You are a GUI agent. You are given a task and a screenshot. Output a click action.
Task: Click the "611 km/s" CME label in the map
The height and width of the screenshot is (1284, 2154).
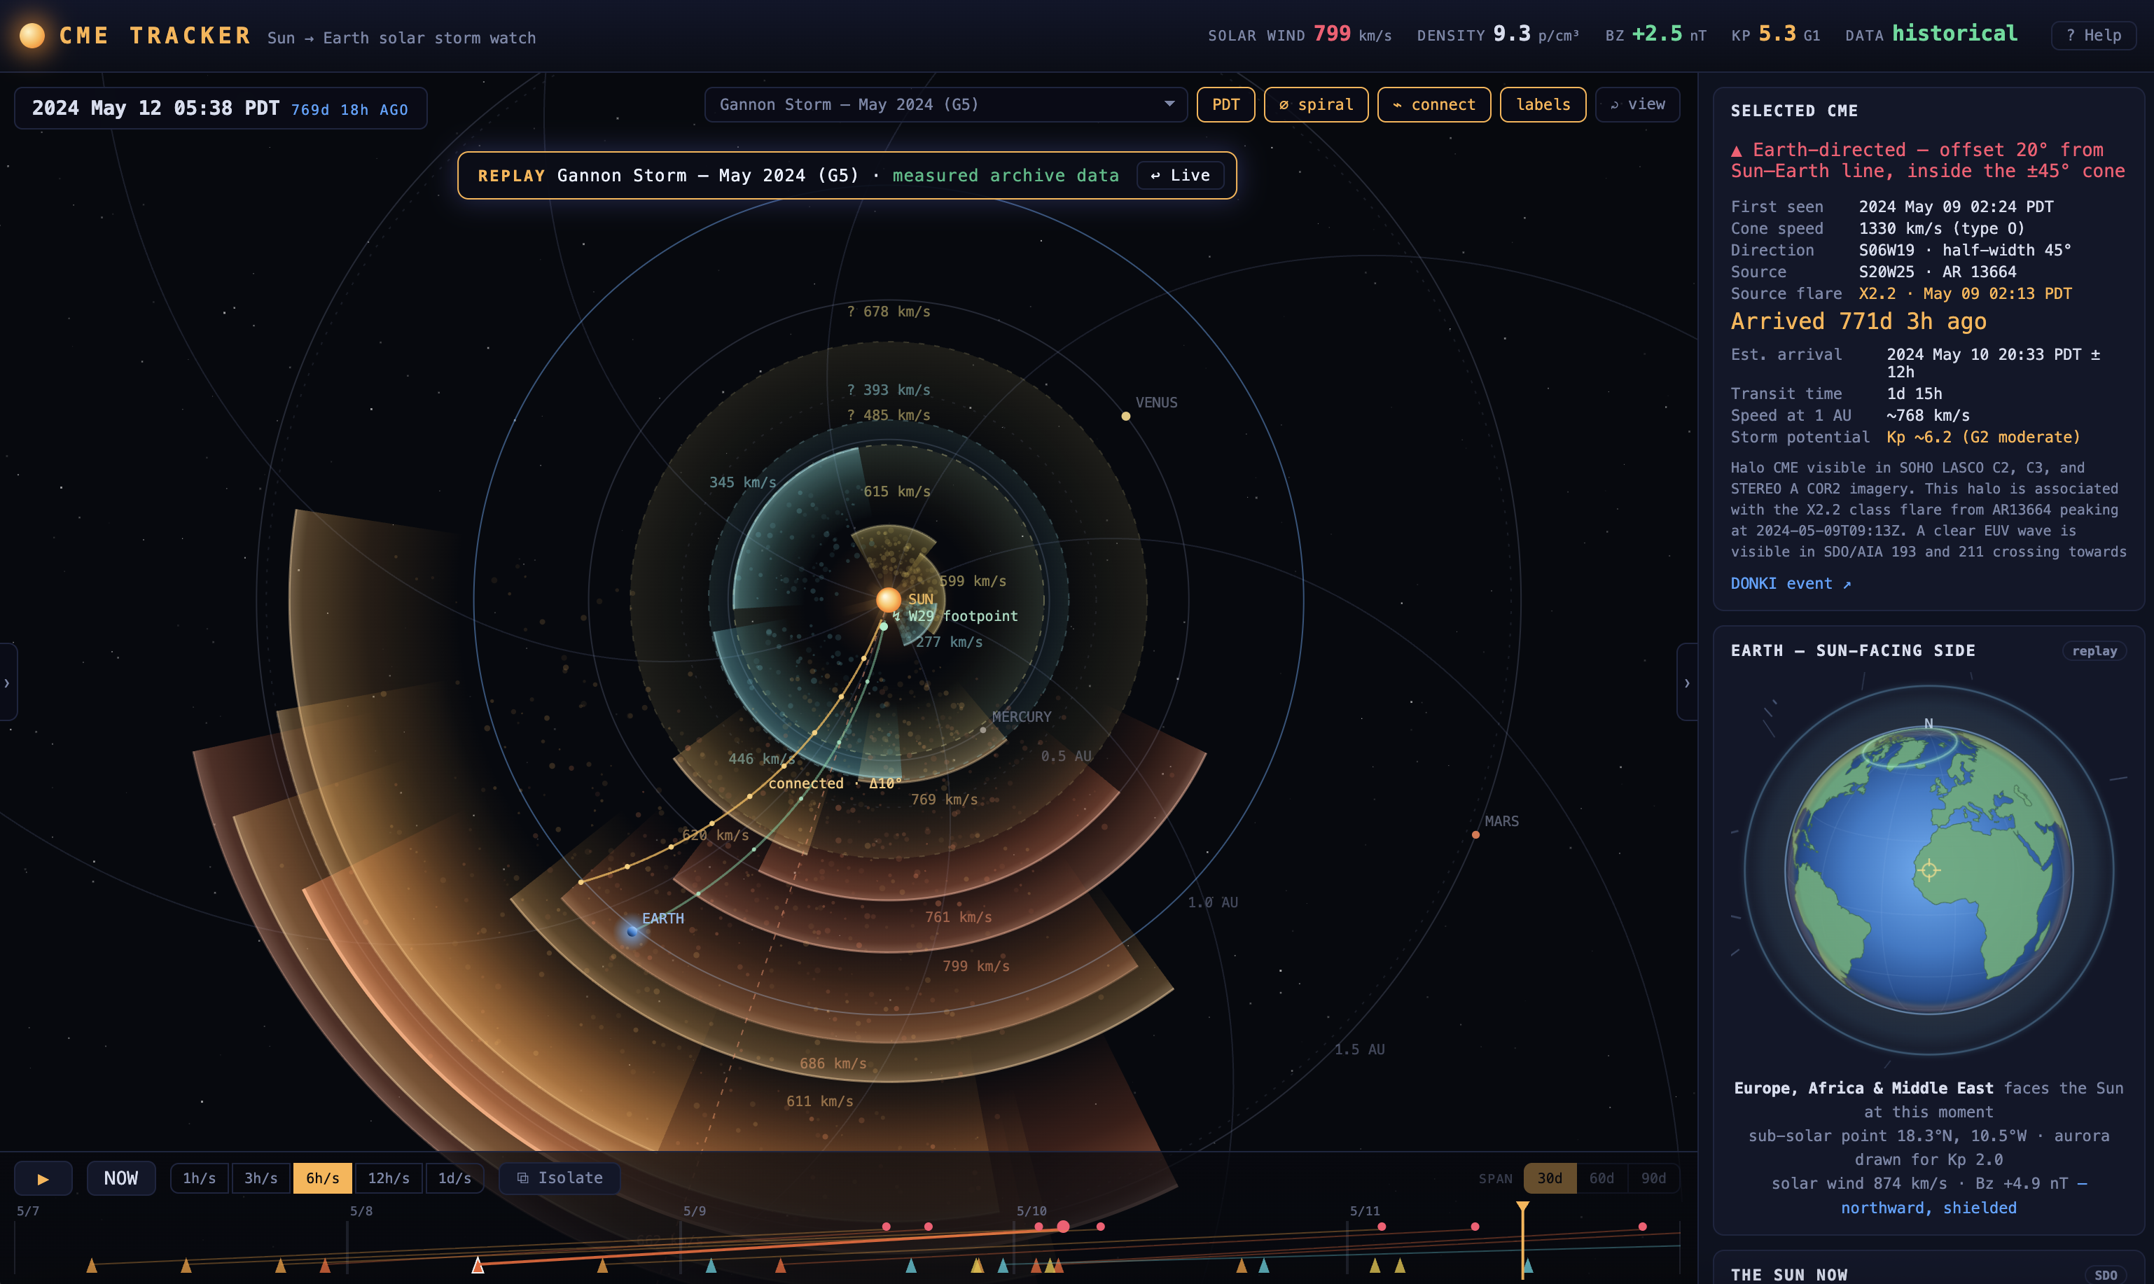coord(819,1101)
